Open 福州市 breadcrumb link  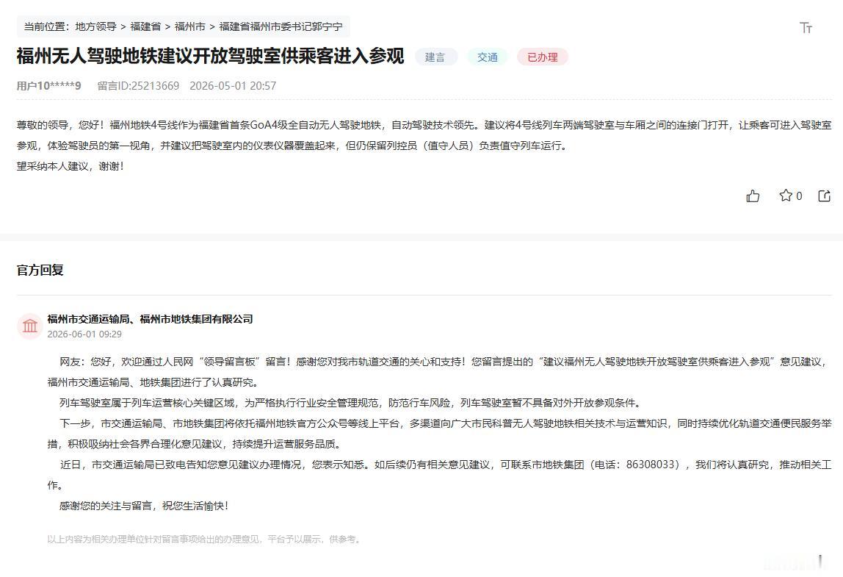pos(189,26)
